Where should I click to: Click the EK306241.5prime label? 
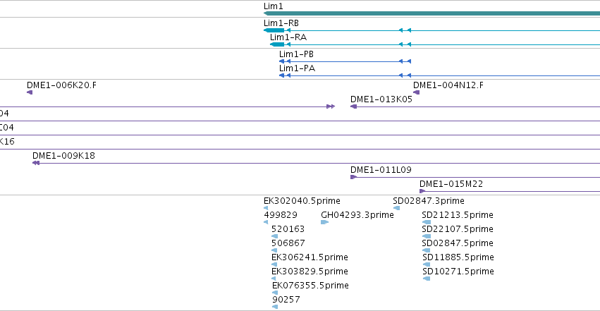(310, 257)
